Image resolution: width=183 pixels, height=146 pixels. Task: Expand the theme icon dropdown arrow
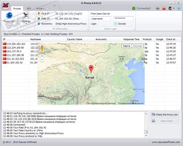pyautogui.click(x=174, y=9)
